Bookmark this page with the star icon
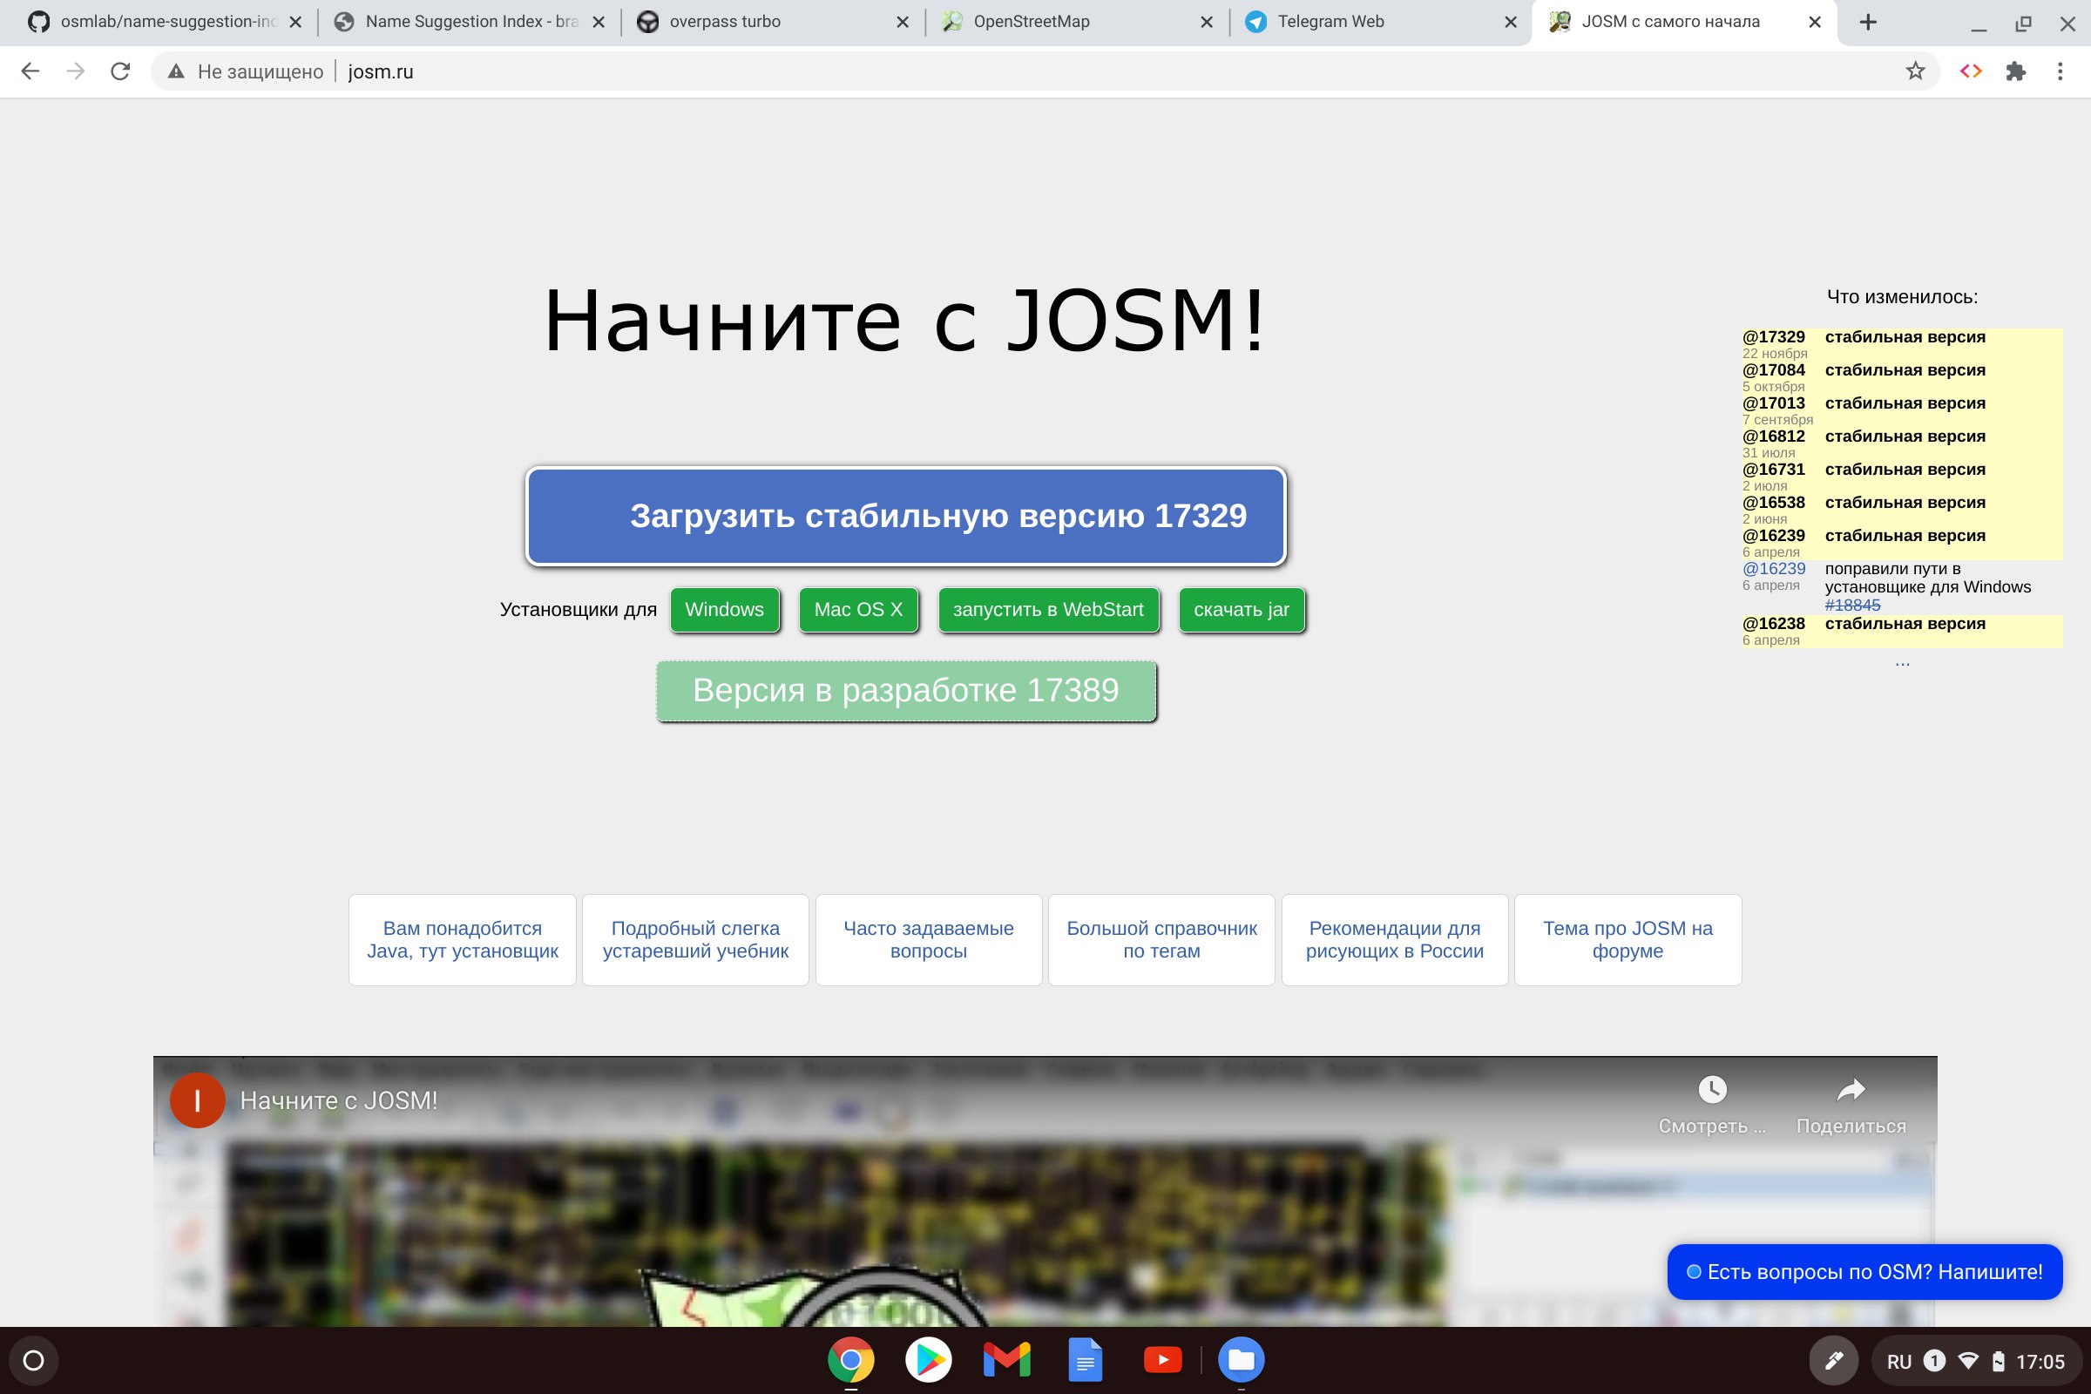Image resolution: width=2091 pixels, height=1394 pixels. coord(1915,71)
